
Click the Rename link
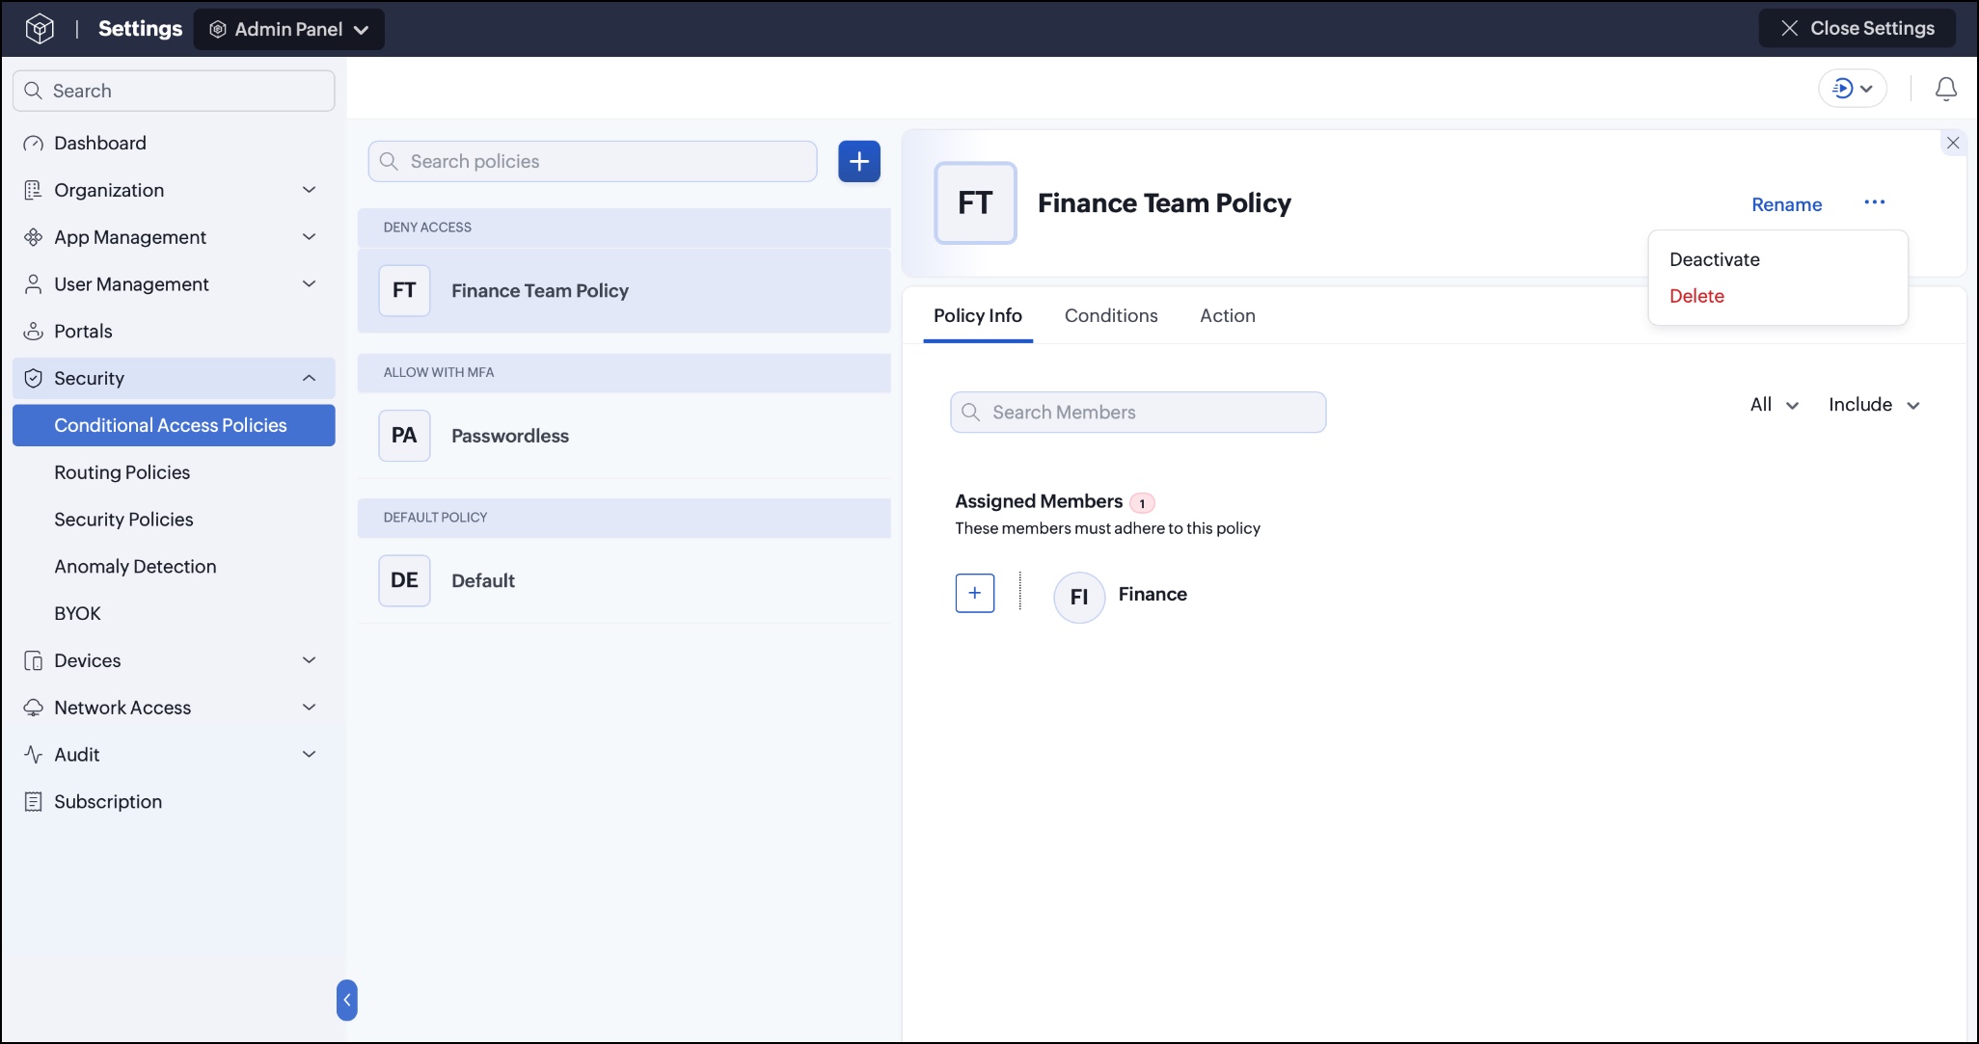tap(1786, 204)
